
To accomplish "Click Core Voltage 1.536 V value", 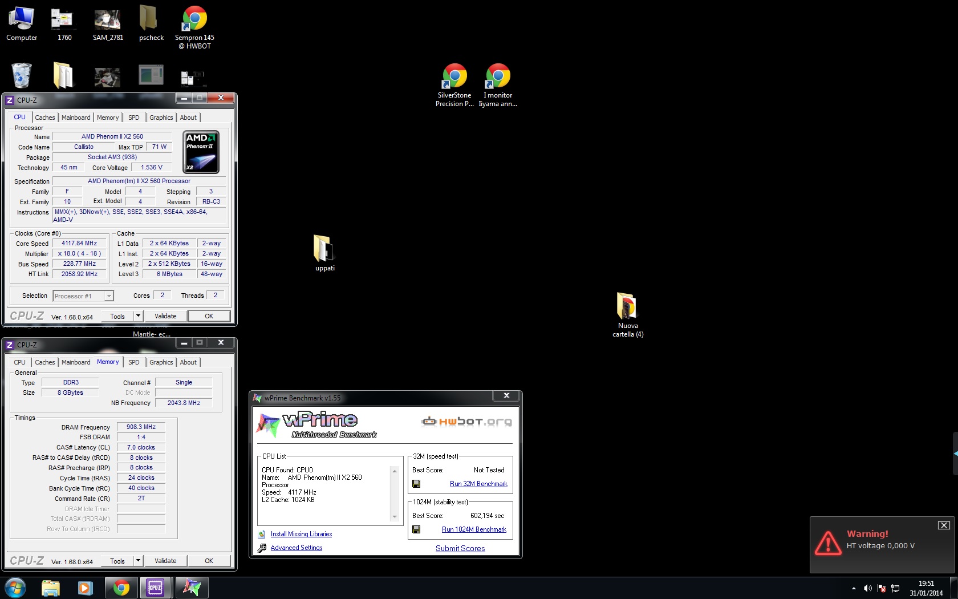I will (152, 167).
